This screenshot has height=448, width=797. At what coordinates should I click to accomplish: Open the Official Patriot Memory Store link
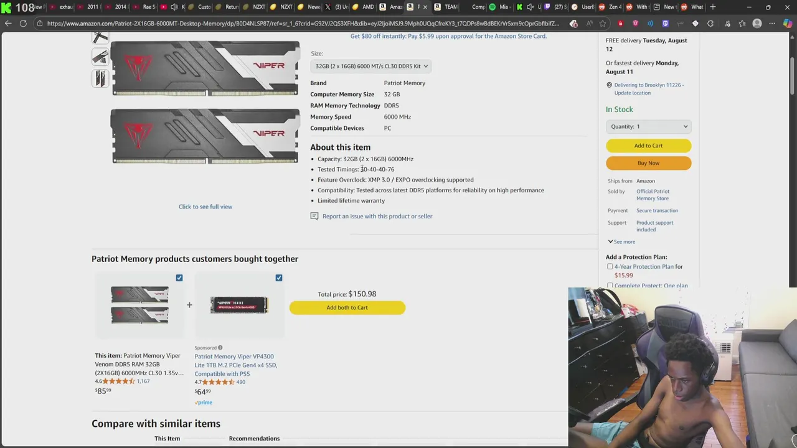coord(653,195)
